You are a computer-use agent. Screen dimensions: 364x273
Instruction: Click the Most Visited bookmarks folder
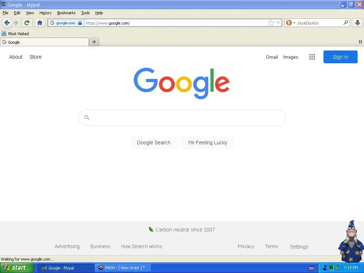(x=15, y=34)
